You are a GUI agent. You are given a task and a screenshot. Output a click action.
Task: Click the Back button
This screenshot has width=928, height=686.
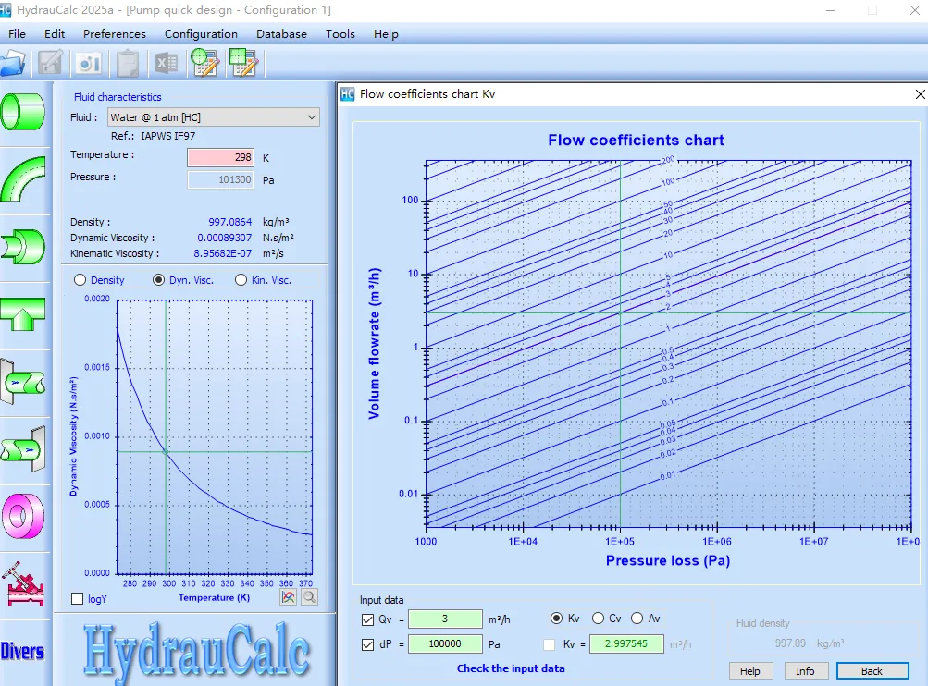click(872, 671)
